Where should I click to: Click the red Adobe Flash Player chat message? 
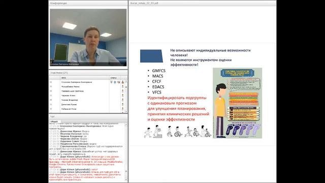pyautogui.click(x=86, y=162)
